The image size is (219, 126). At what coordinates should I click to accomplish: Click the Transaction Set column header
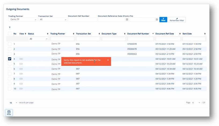tap(83, 34)
